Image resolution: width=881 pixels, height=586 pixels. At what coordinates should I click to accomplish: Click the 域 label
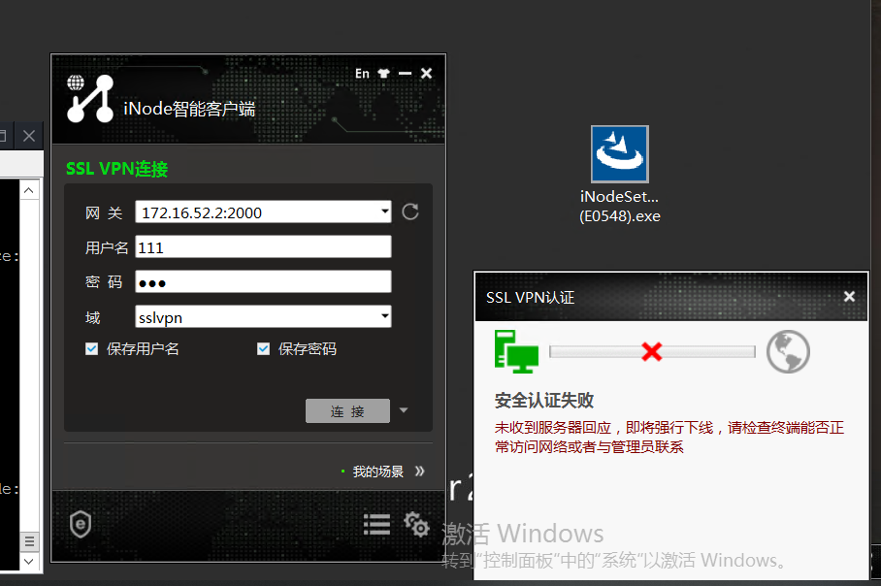point(93,318)
